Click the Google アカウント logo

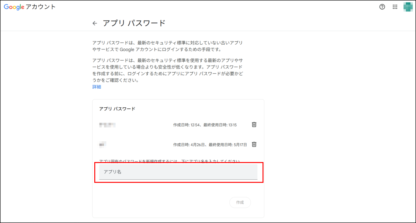tap(30, 7)
